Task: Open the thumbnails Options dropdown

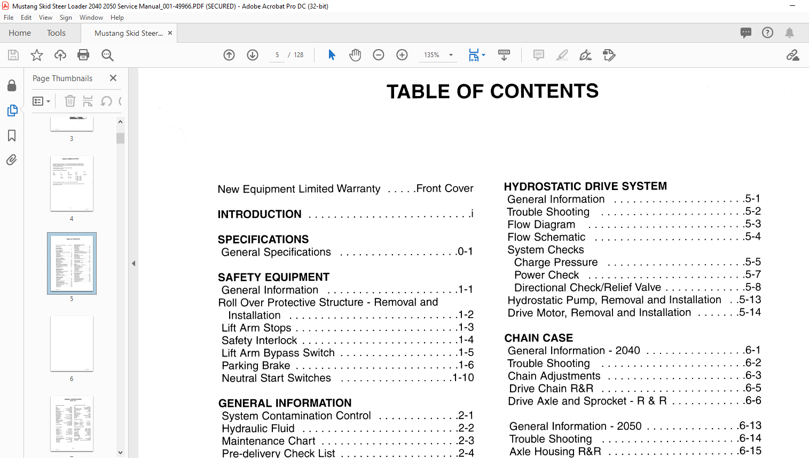Action: [x=41, y=101]
